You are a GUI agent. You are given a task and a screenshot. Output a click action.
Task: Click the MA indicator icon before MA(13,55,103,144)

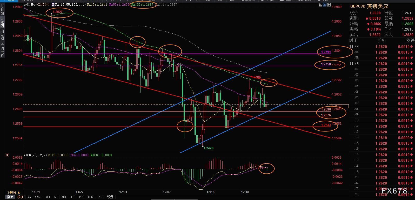pos(53,5)
